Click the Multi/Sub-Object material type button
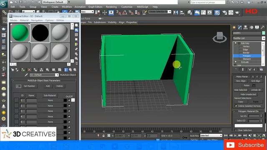Image resolution: width=267 pixels, height=150 pixels. tap(68, 75)
